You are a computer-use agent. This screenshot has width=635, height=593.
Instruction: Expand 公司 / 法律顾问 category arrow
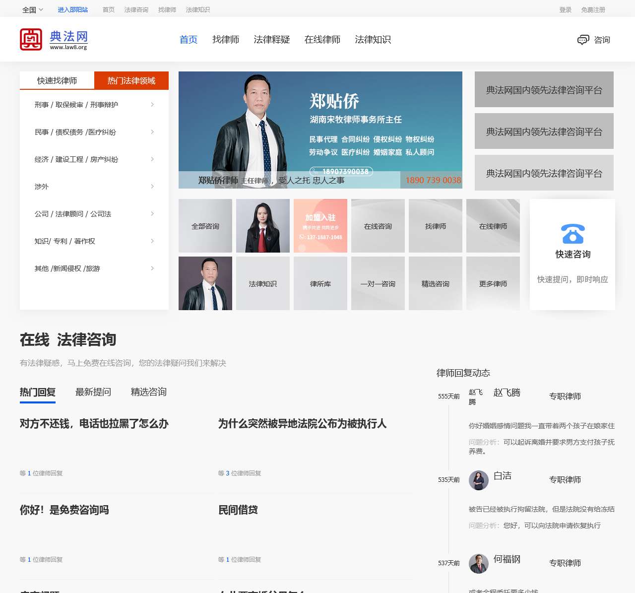(x=152, y=214)
